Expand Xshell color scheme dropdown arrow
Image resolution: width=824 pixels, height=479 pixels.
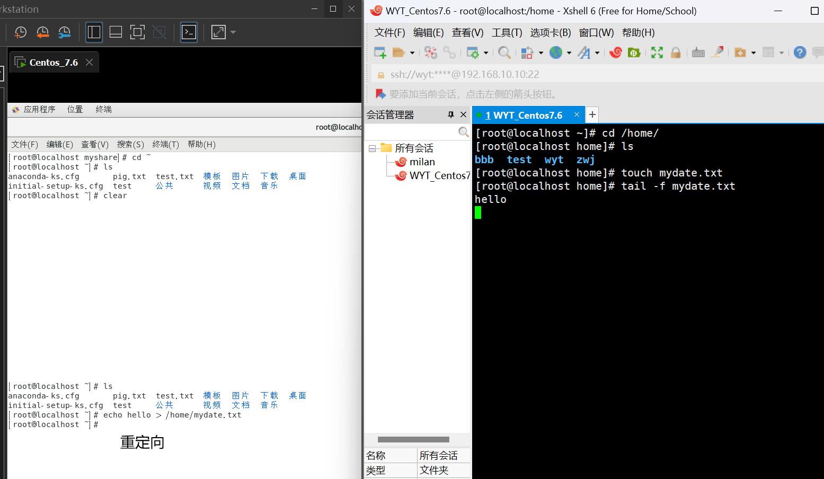pos(541,52)
